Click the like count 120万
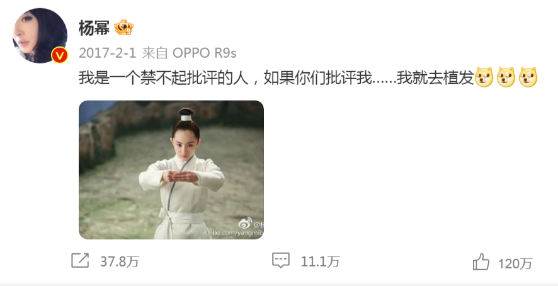 click(515, 263)
